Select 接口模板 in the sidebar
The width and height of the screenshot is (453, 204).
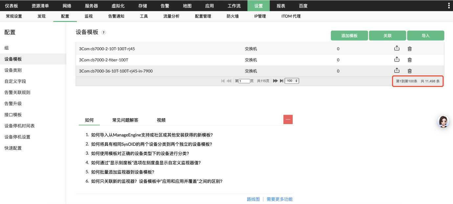[13, 114]
